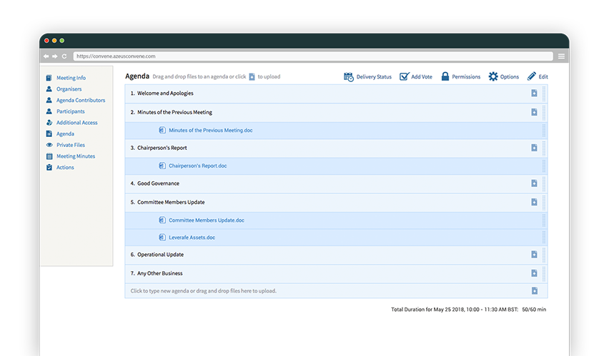
Task: Open Committee Members Update.doc file
Action: tap(207, 220)
